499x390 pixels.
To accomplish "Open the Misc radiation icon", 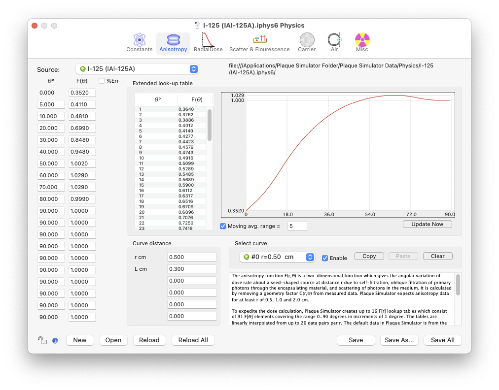I will [x=362, y=40].
